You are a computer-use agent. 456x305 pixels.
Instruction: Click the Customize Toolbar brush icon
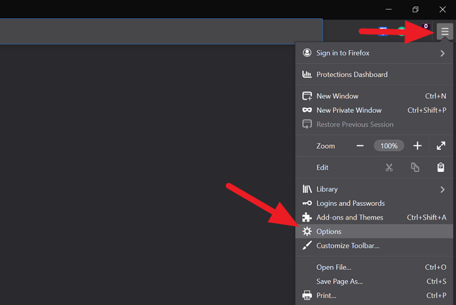click(x=307, y=245)
